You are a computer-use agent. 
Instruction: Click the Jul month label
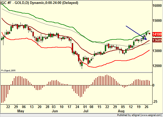(x=86, y=111)
